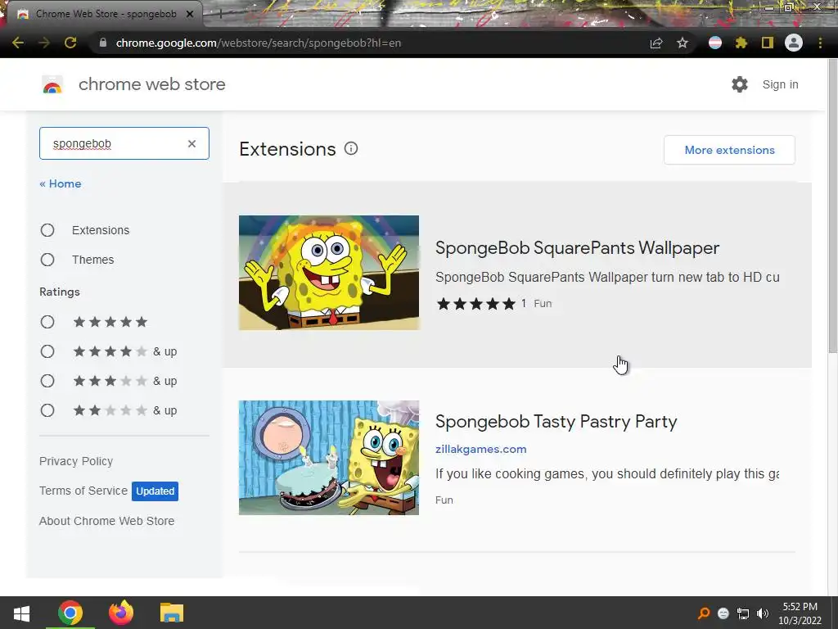Click the chrome web store header title

point(151,84)
